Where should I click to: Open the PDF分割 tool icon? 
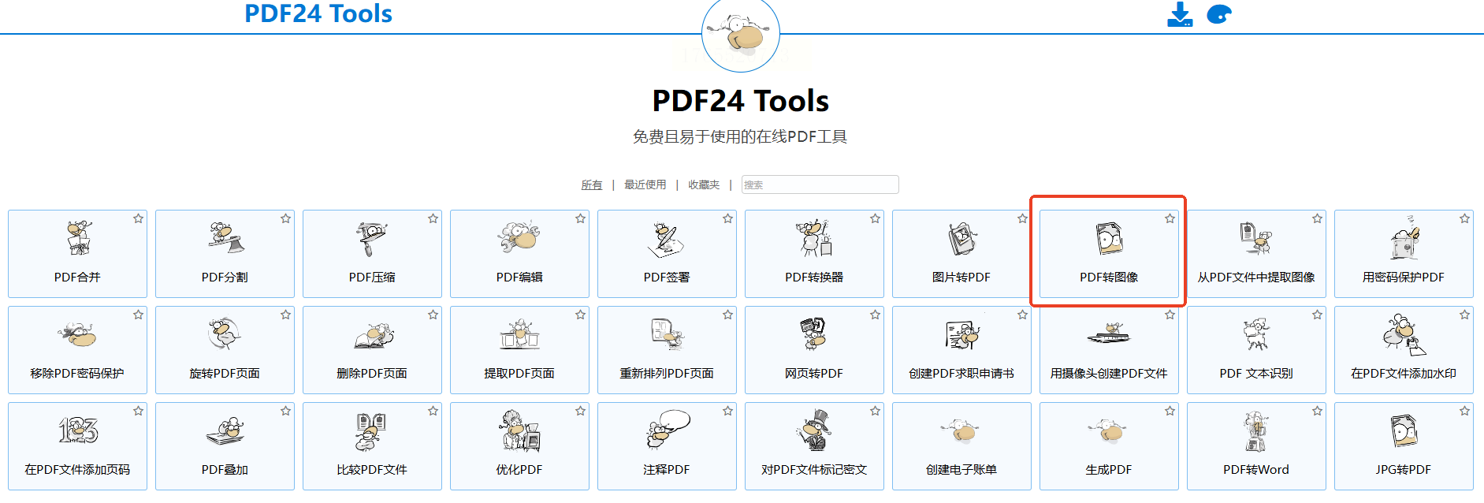[x=225, y=238]
